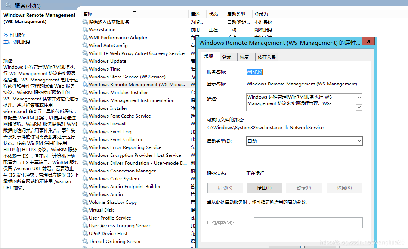Click the description box down arrow
This screenshot has height=249, width=408.
pos(359,107)
